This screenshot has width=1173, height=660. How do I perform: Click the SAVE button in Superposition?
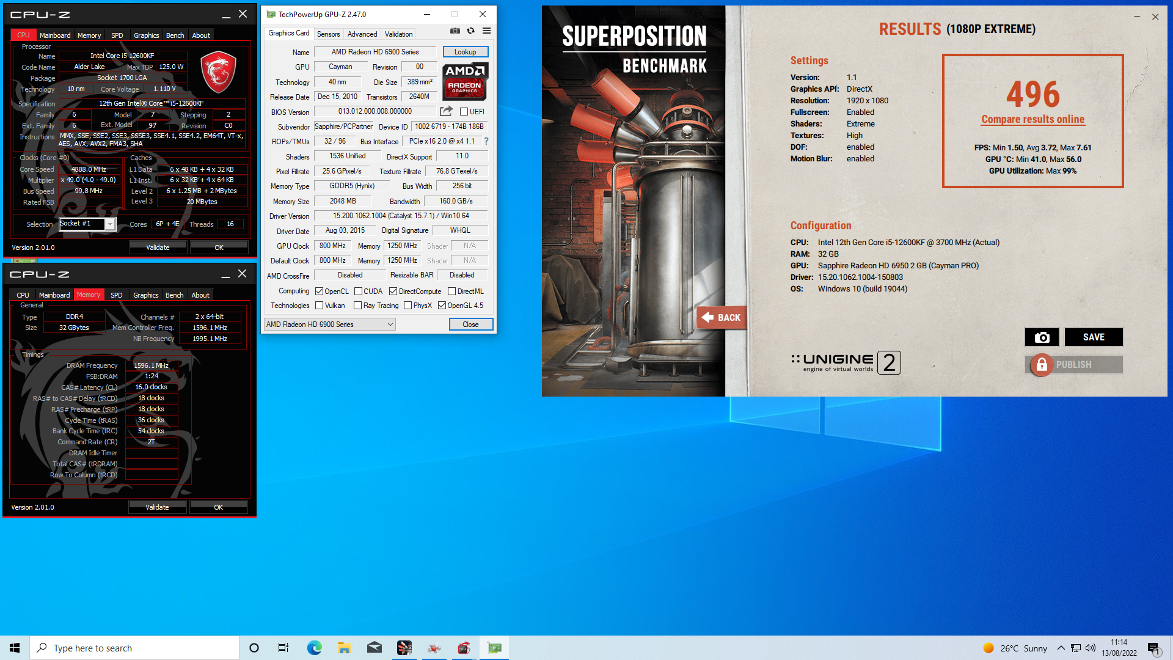coord(1094,337)
